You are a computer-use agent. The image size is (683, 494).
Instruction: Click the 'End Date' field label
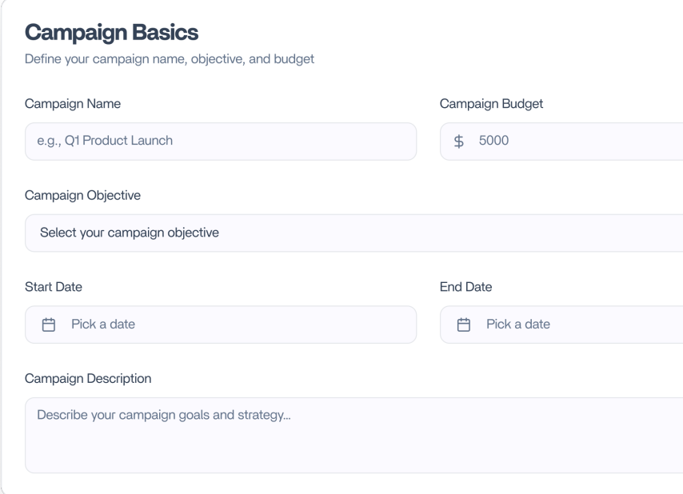[x=465, y=287]
